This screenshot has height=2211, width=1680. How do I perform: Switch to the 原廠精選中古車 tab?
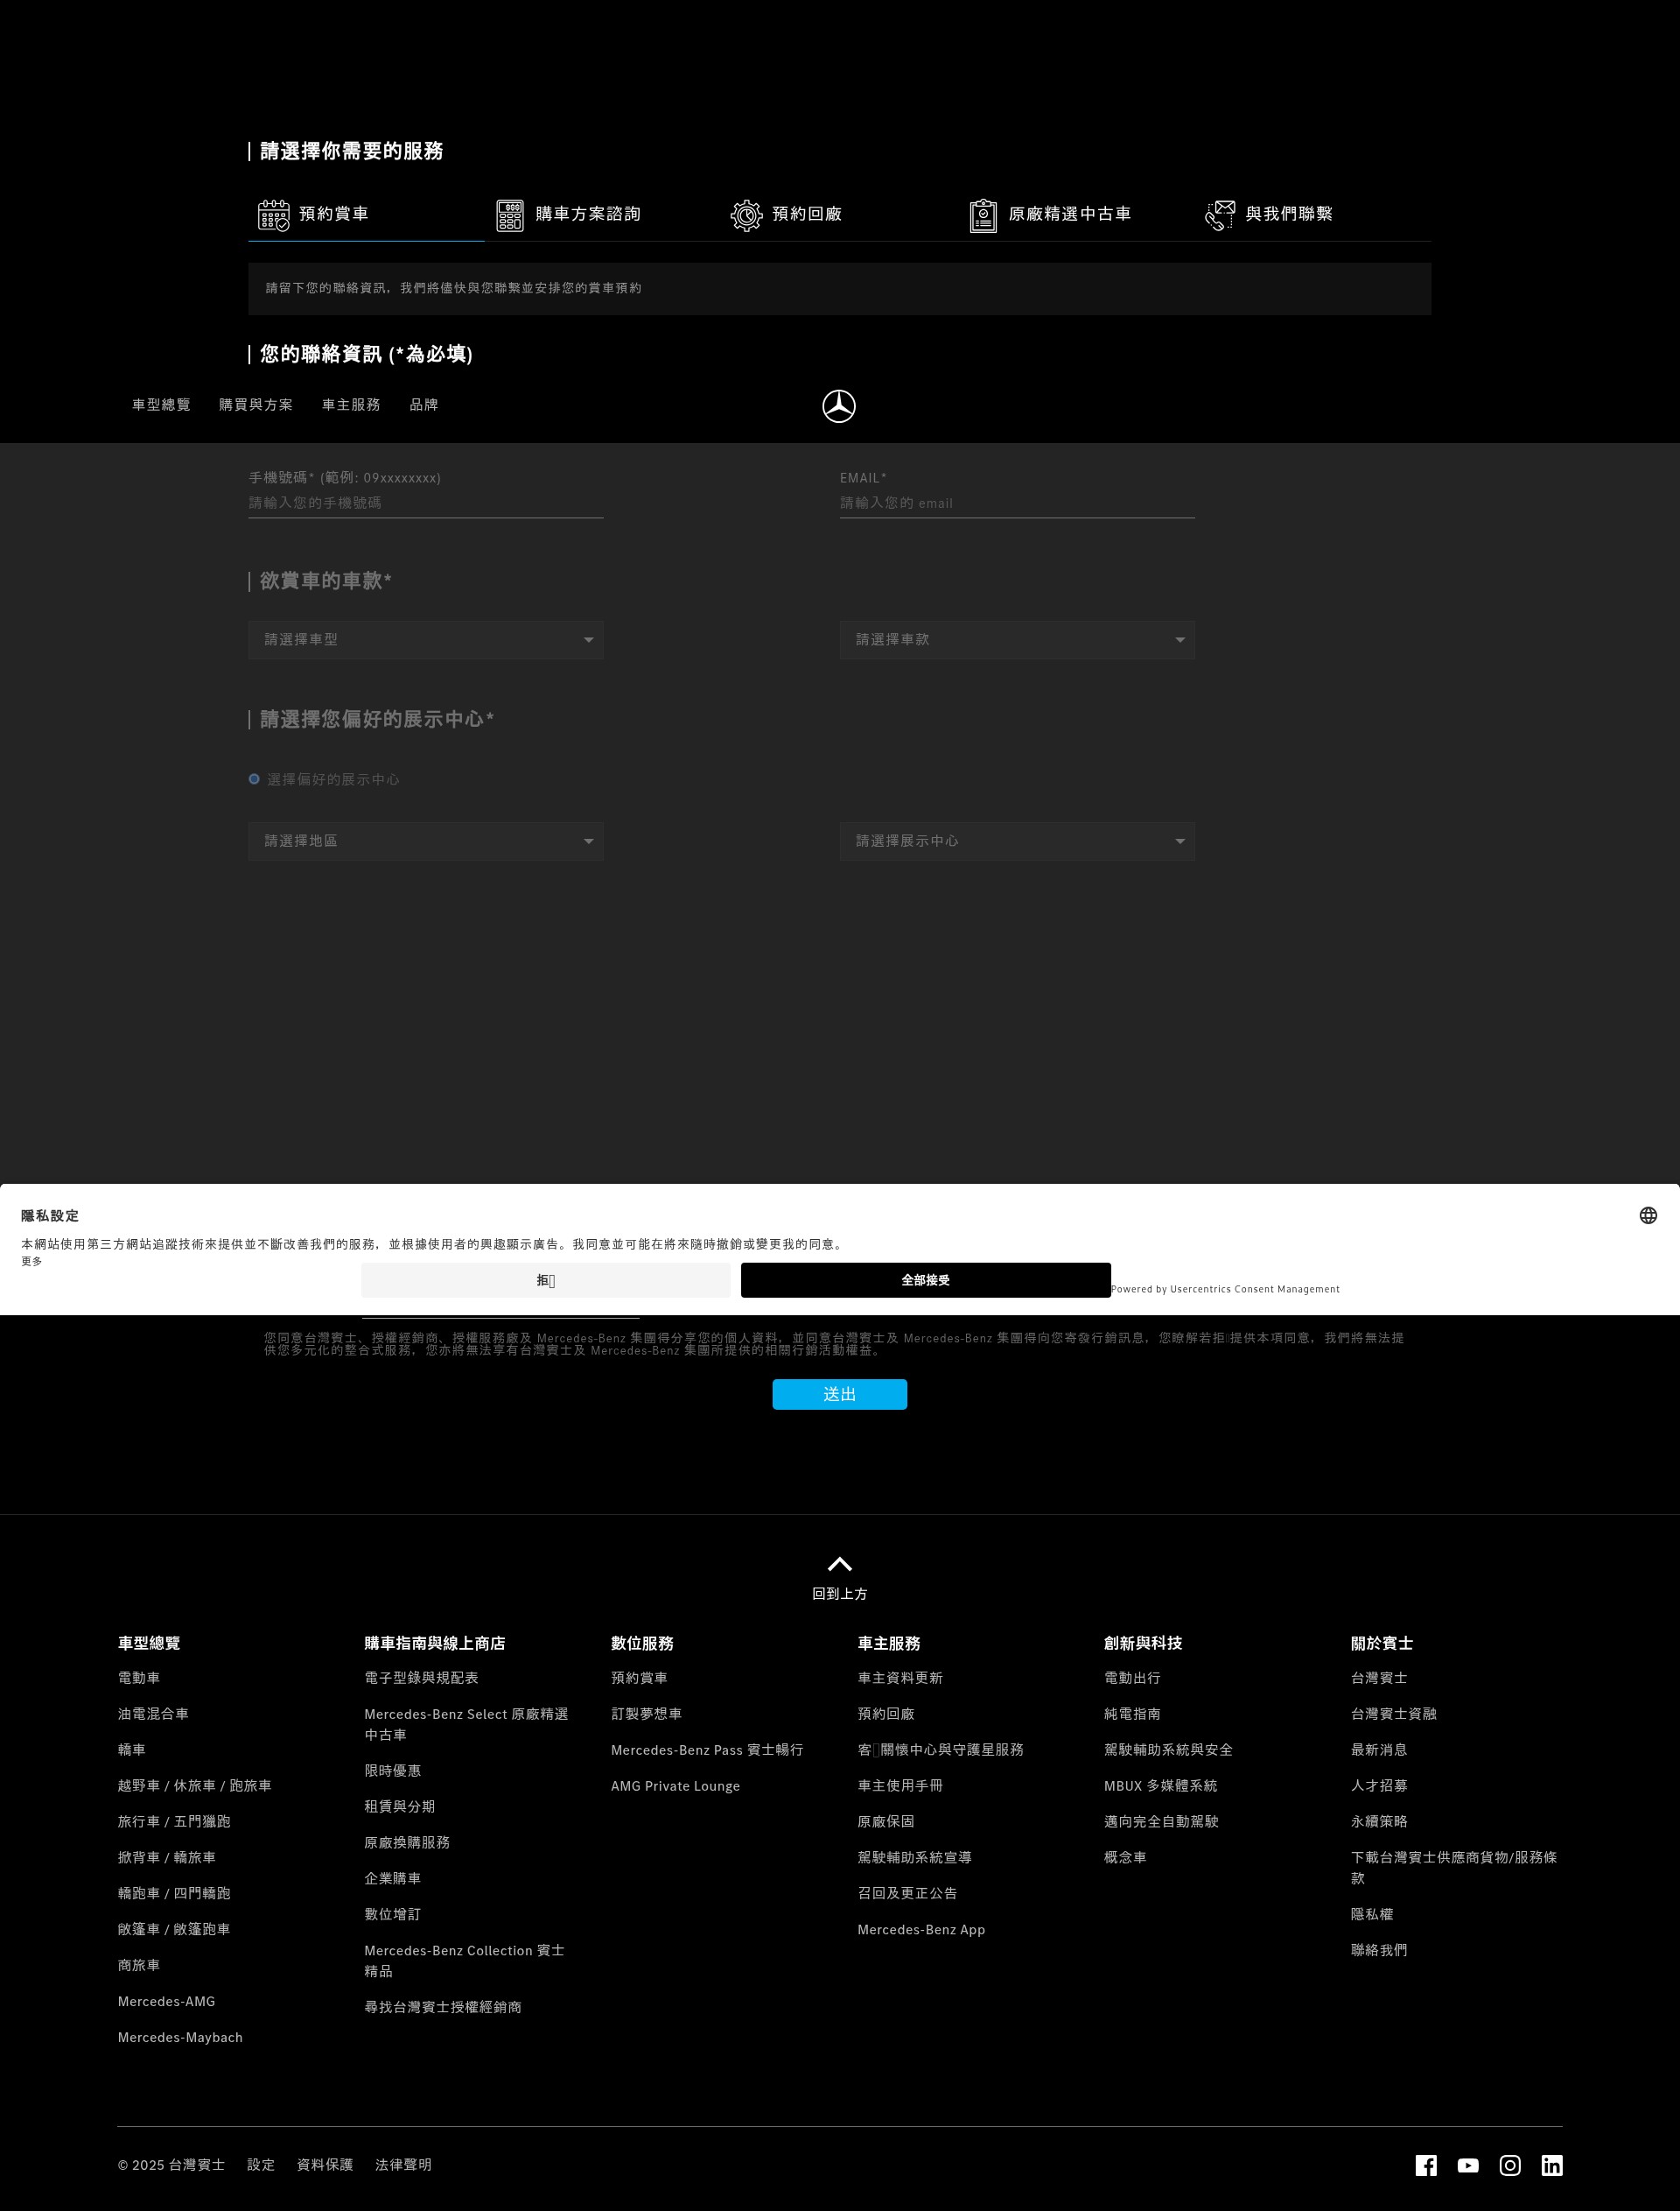(x=1076, y=215)
